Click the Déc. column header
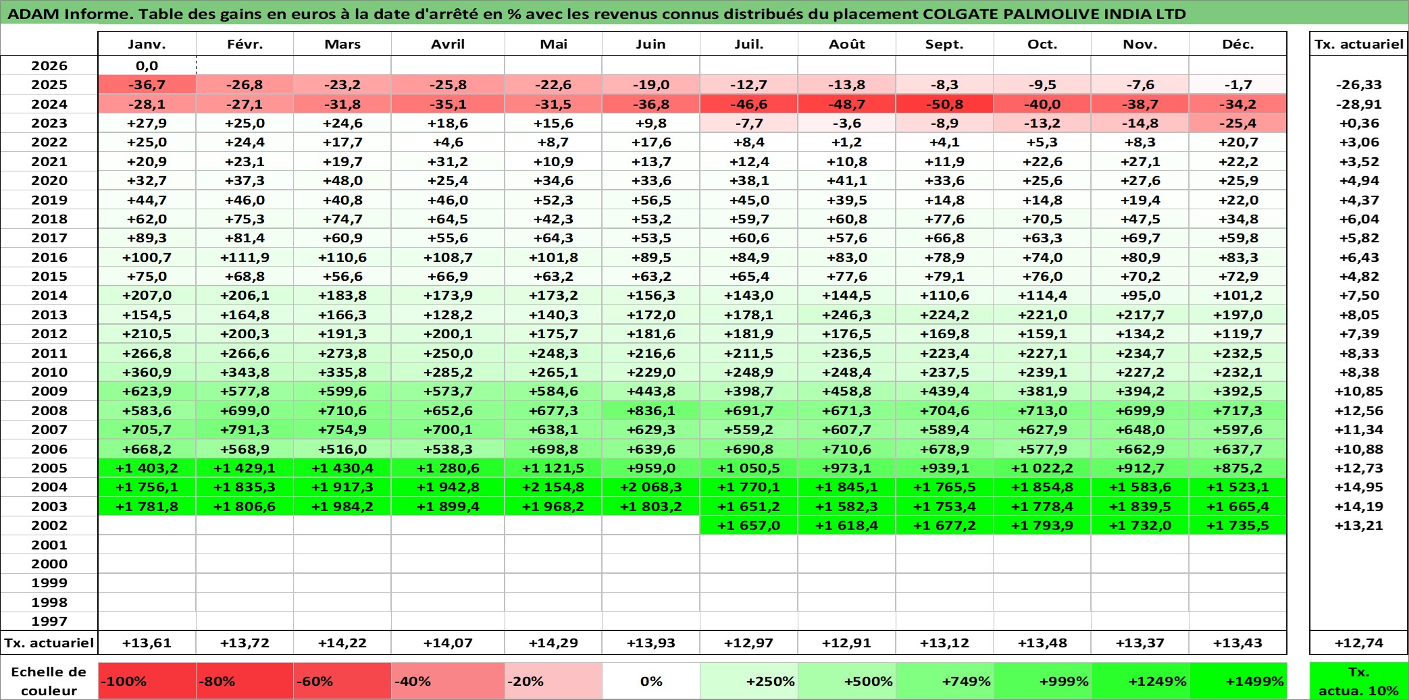 pos(1237,44)
